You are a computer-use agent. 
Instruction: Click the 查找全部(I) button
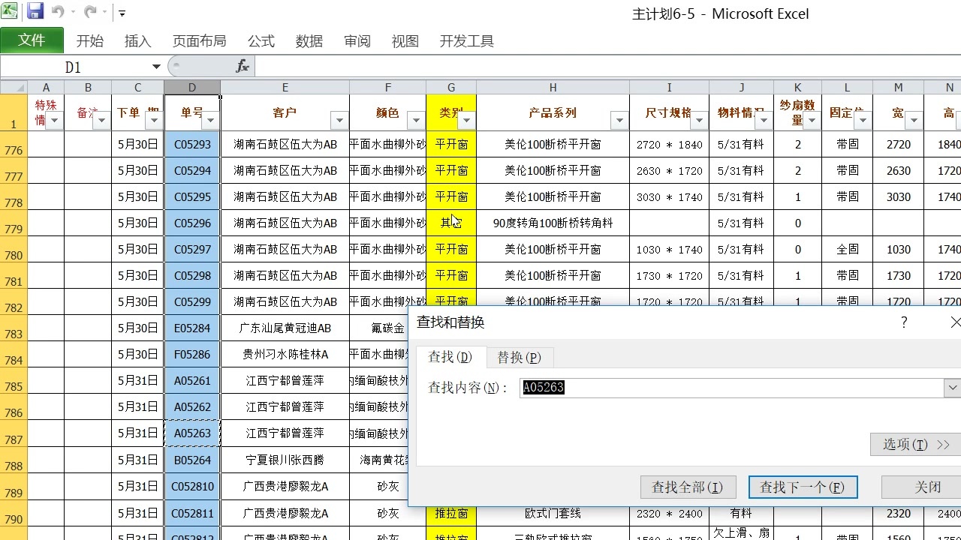(688, 487)
